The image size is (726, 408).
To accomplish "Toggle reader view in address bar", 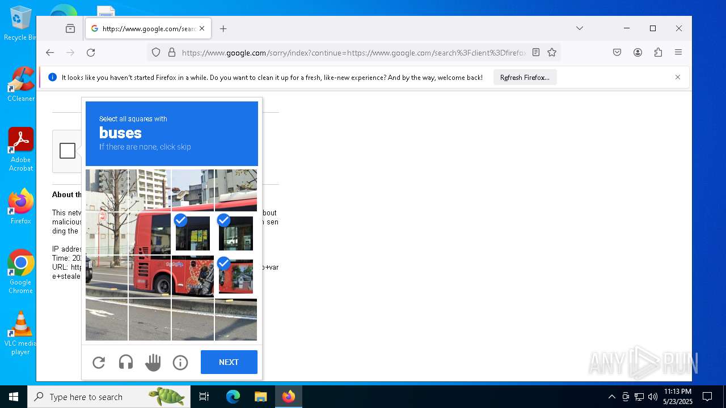I will [x=536, y=53].
